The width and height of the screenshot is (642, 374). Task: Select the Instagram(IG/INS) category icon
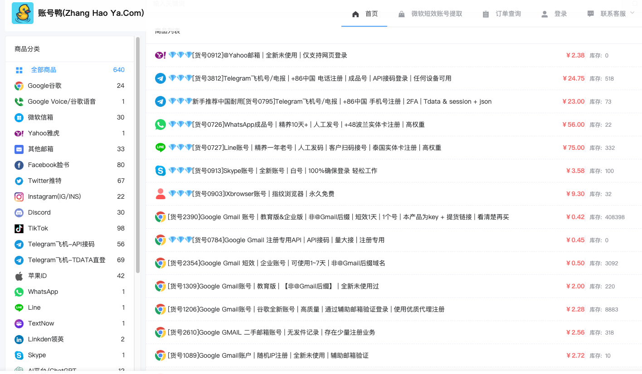19,197
